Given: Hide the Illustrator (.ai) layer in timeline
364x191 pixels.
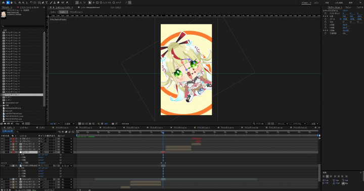Looking at the screenshot, I should tap(2, 166).
